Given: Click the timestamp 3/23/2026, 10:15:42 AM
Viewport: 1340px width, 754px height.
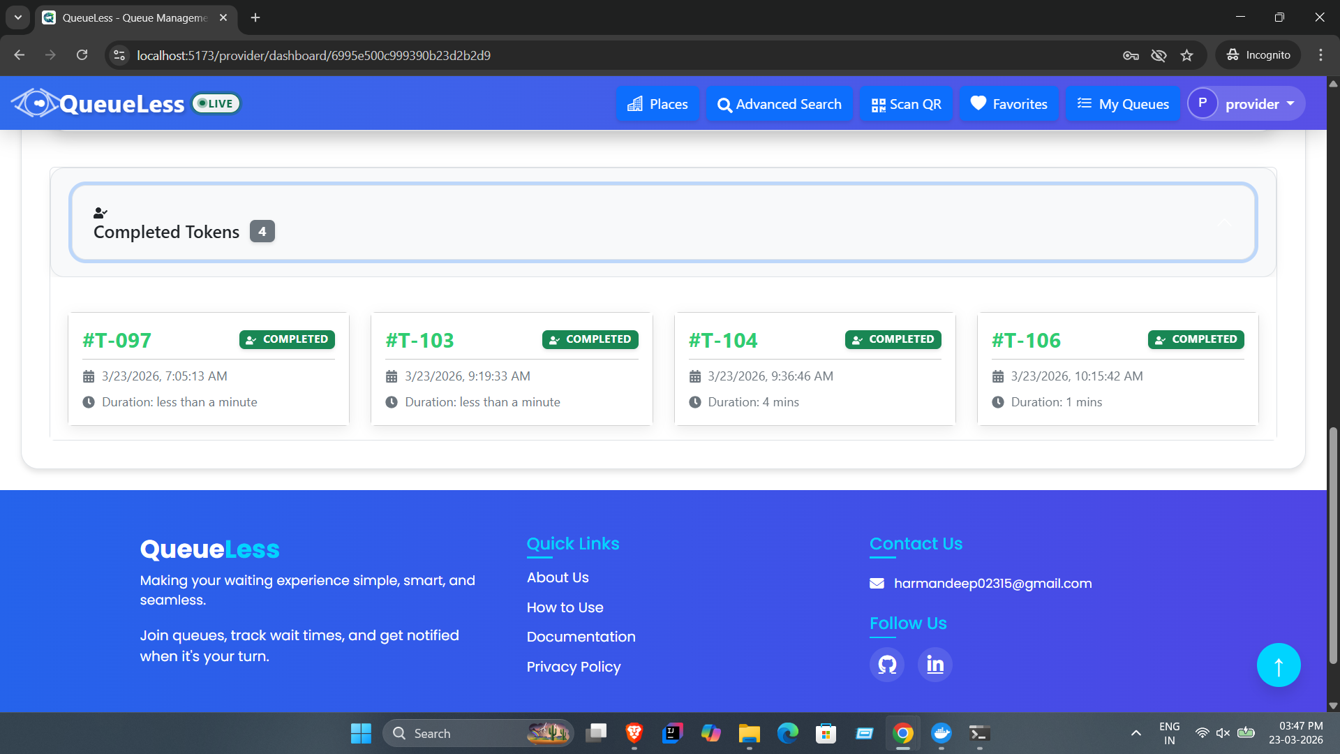Looking at the screenshot, I should tap(1077, 376).
